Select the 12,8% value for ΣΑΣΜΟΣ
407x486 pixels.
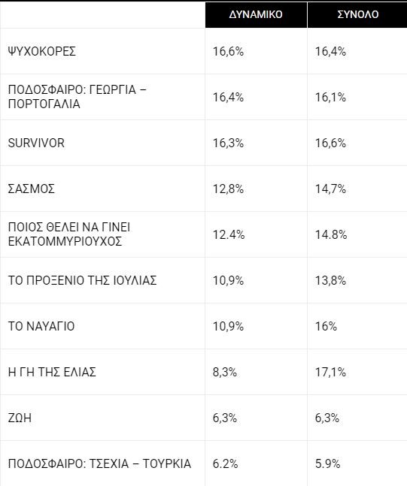(x=228, y=189)
